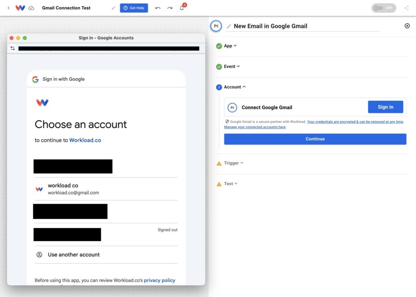Toggle the workflow OFF switch on
The width and height of the screenshot is (416, 297).
click(x=383, y=8)
